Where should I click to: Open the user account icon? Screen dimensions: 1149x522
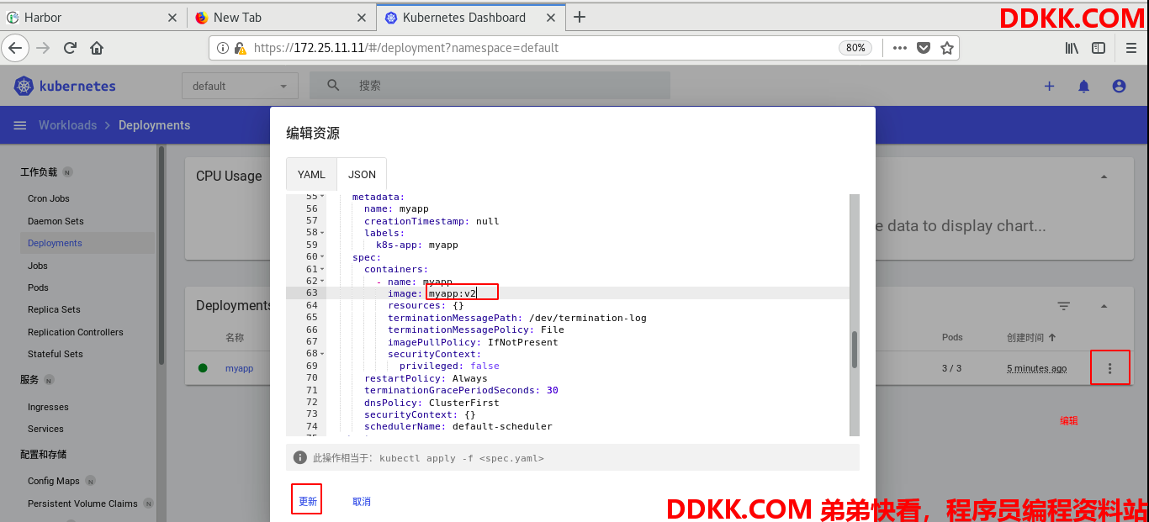pyautogui.click(x=1119, y=86)
